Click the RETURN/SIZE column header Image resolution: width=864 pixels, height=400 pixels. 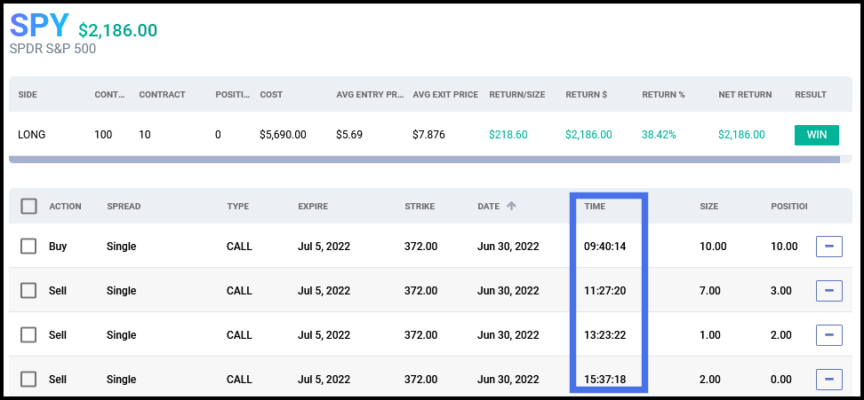coord(516,95)
